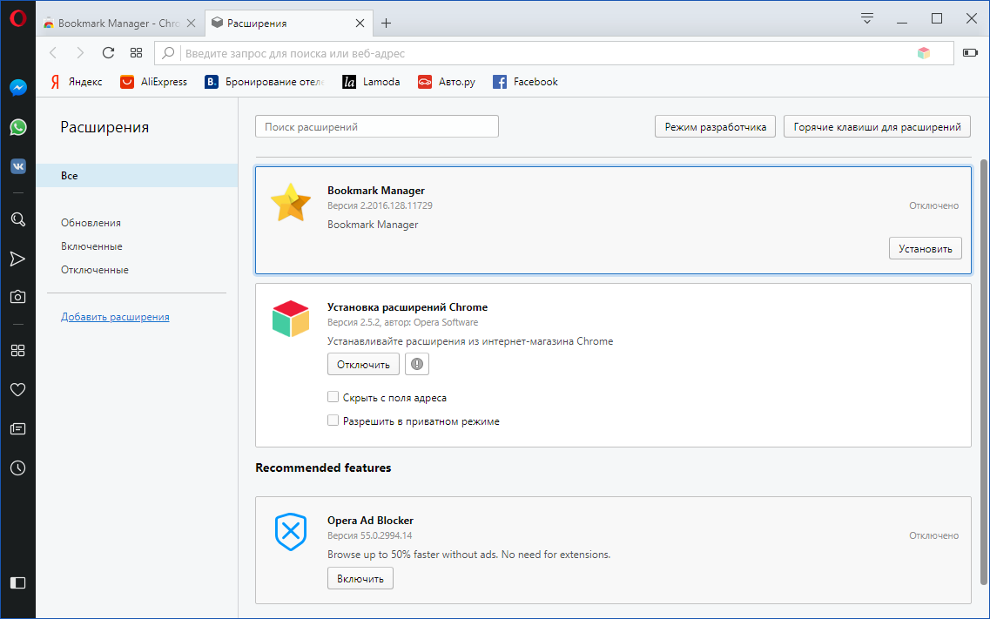990x619 pixels.
Task: Select Включенные filter
Action: click(x=91, y=246)
